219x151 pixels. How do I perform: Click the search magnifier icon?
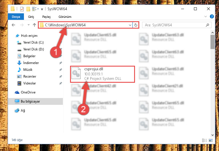click(x=207, y=25)
